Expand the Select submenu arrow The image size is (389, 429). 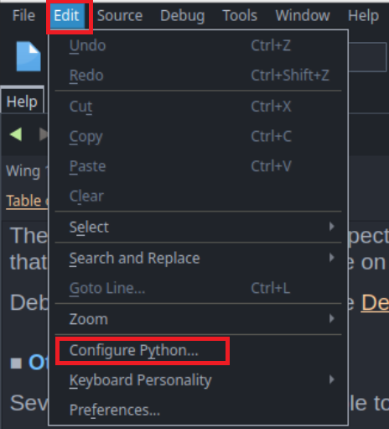[x=332, y=227]
